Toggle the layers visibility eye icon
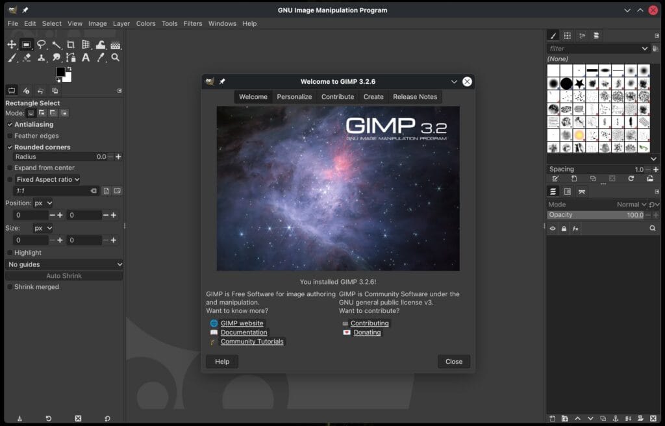The image size is (665, 426). point(552,229)
